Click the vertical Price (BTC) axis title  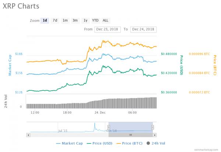(x=215, y=65)
